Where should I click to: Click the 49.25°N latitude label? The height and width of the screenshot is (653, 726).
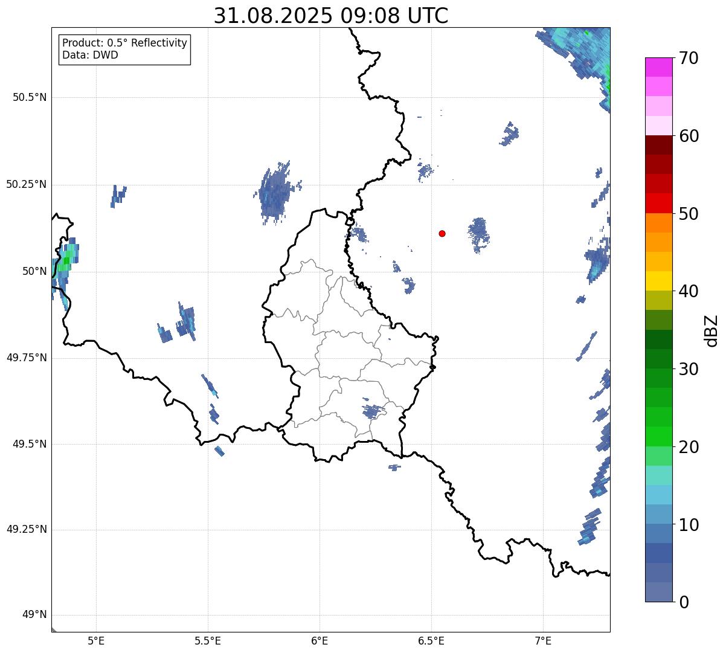(x=27, y=530)
